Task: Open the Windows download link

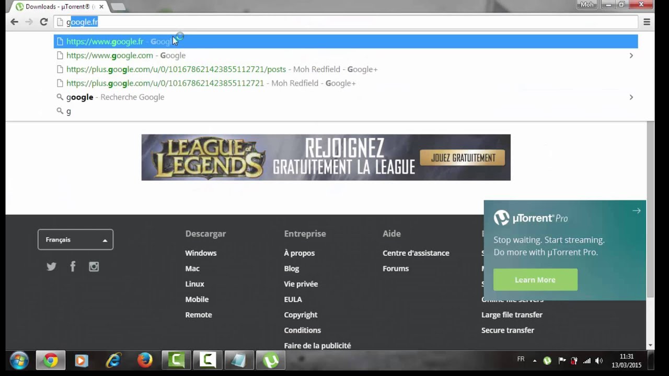Action: [x=201, y=253]
